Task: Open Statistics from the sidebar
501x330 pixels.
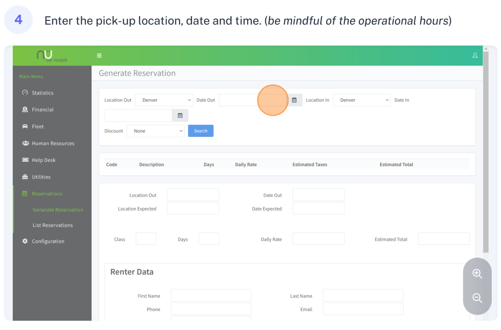Action: (x=43, y=93)
